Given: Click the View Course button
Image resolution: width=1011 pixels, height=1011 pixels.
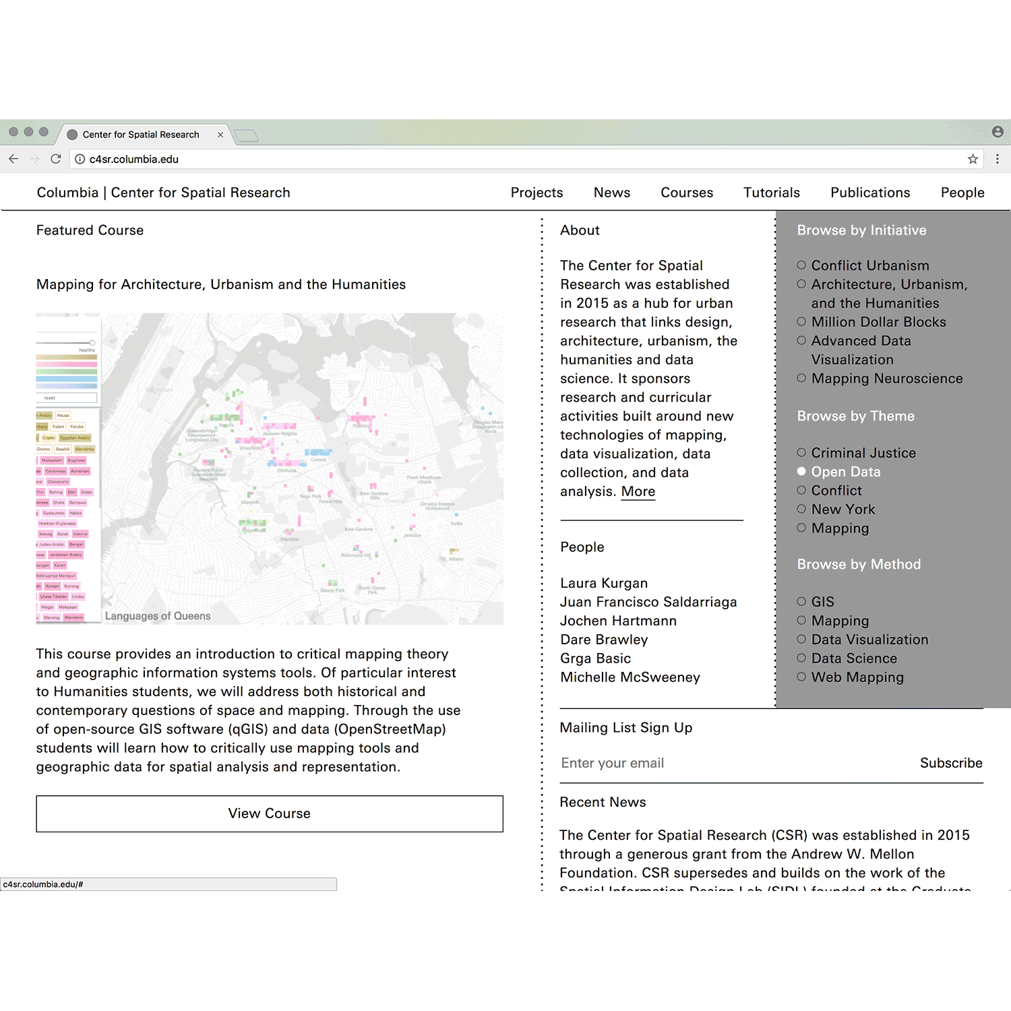Looking at the screenshot, I should pyautogui.click(x=270, y=814).
